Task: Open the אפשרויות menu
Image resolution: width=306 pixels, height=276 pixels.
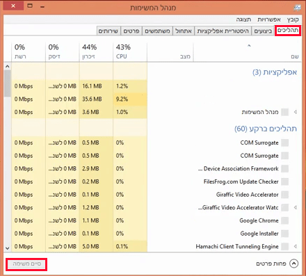Action: point(269,19)
